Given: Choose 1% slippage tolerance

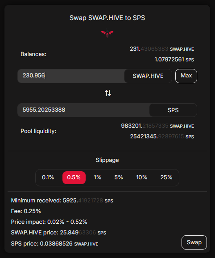Looking at the screenshot, I should (98, 177).
